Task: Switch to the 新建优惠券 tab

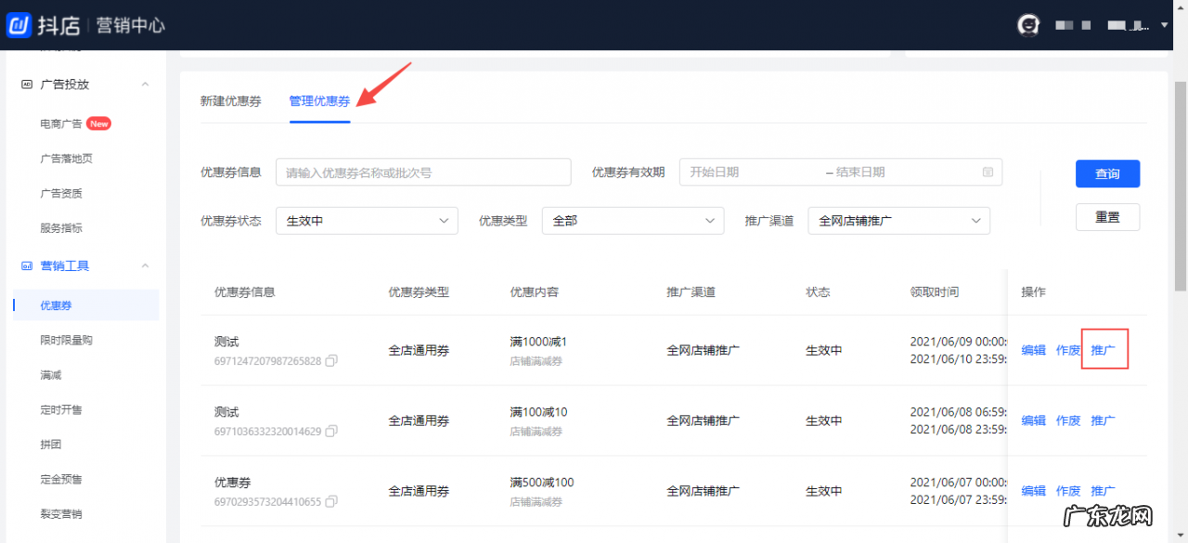Action: pyautogui.click(x=230, y=100)
